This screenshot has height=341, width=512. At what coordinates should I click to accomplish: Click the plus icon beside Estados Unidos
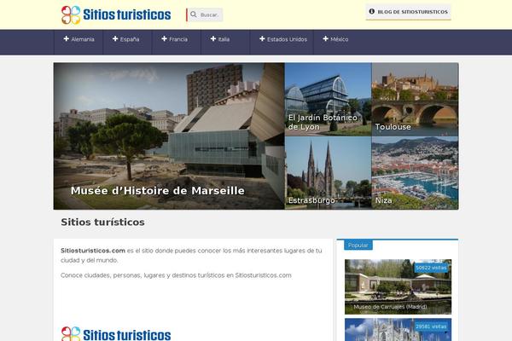(262, 39)
